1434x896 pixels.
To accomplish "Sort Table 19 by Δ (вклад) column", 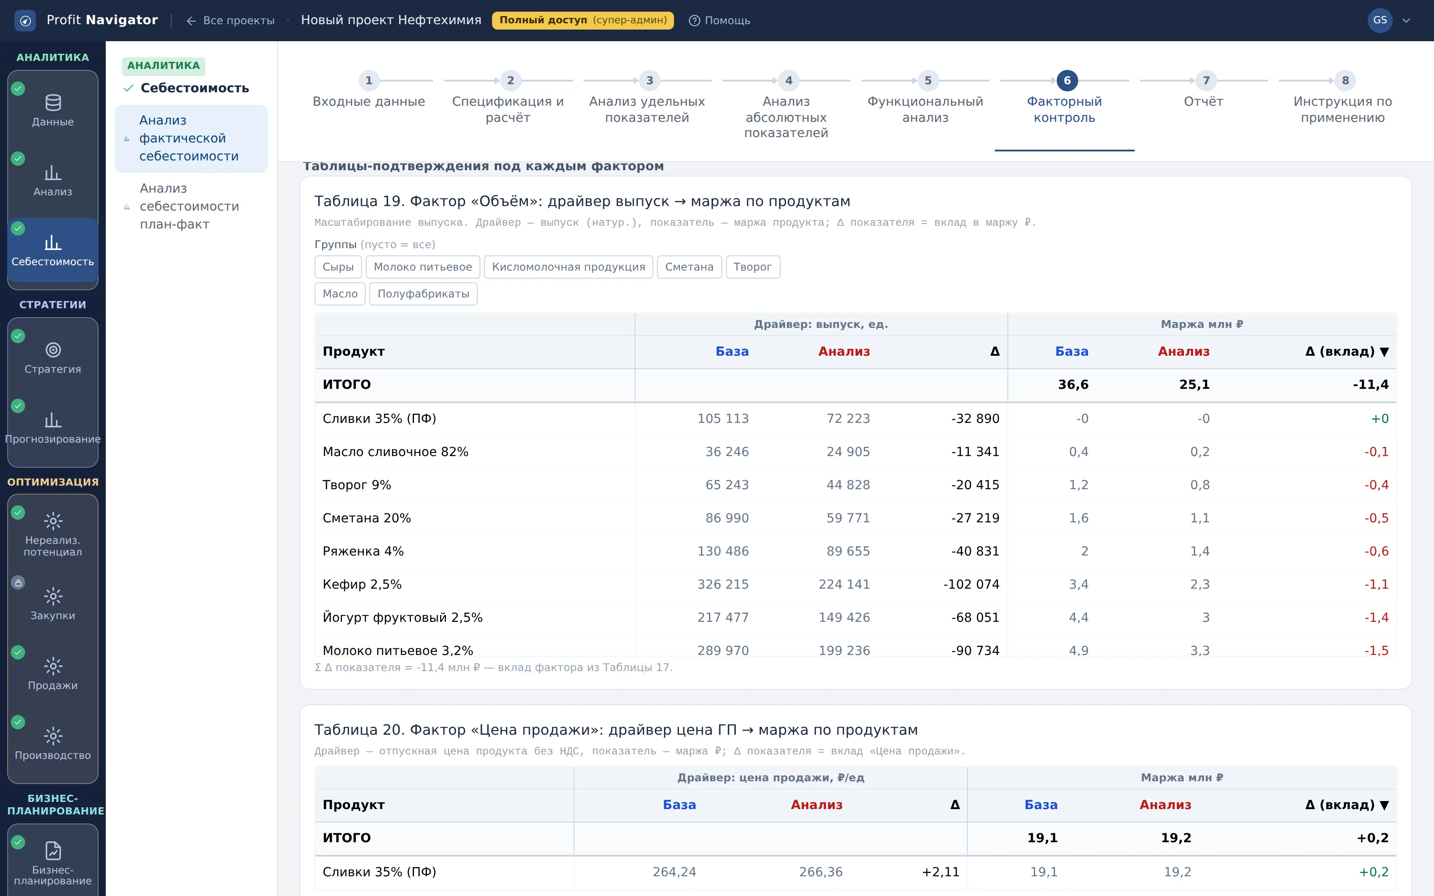I will [x=1346, y=351].
